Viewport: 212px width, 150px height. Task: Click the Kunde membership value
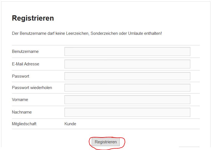(x=70, y=124)
